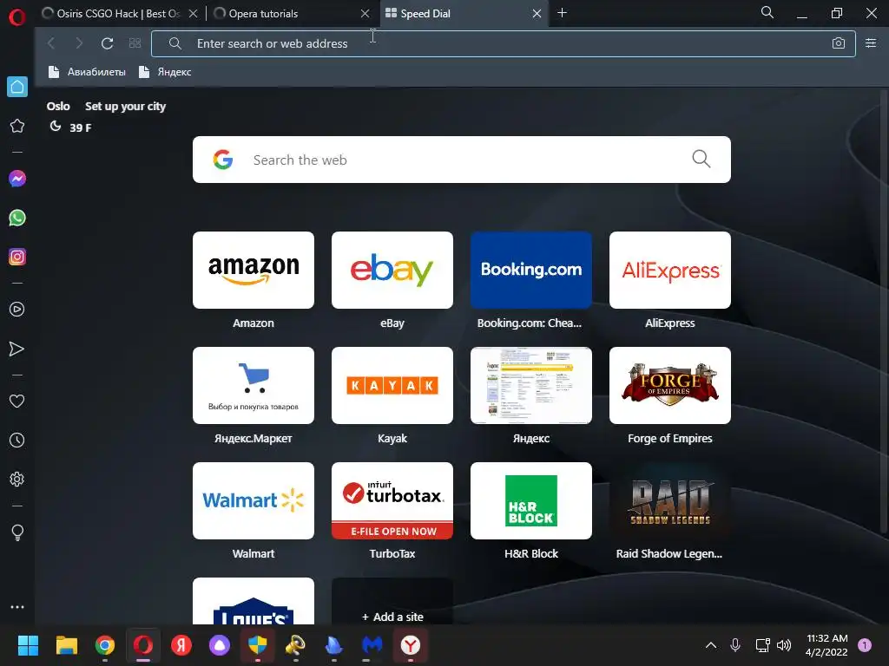Click the 39 F temperature reading
Viewport: 889px width, 666px height.
pyautogui.click(x=81, y=128)
